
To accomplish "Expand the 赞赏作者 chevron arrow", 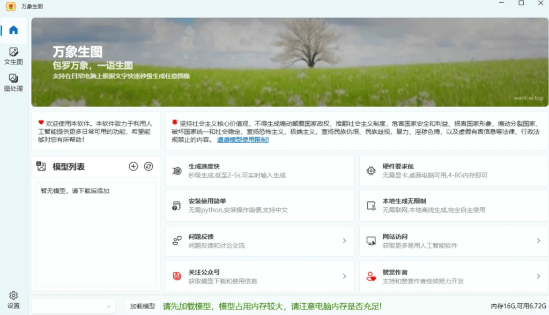I will pos(538,276).
